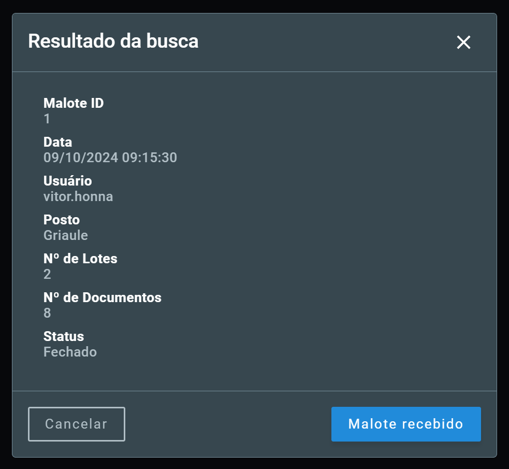Click the Resultado da busca title
The width and height of the screenshot is (509, 469).
click(x=113, y=41)
